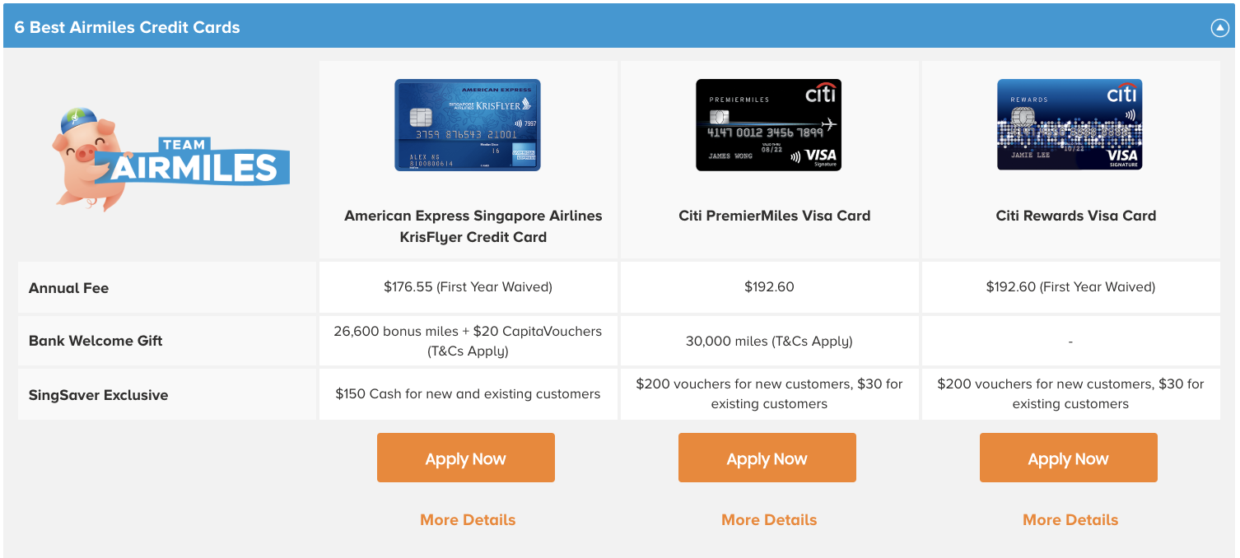Image resolution: width=1240 pixels, height=558 pixels.
Task: Click the Visa Signature logo on PremierMiles card
Action: [819, 157]
